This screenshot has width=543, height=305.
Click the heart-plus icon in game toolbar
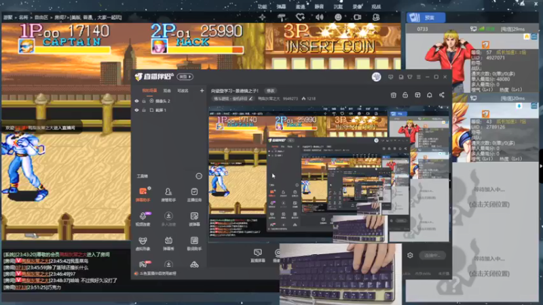[300, 17]
